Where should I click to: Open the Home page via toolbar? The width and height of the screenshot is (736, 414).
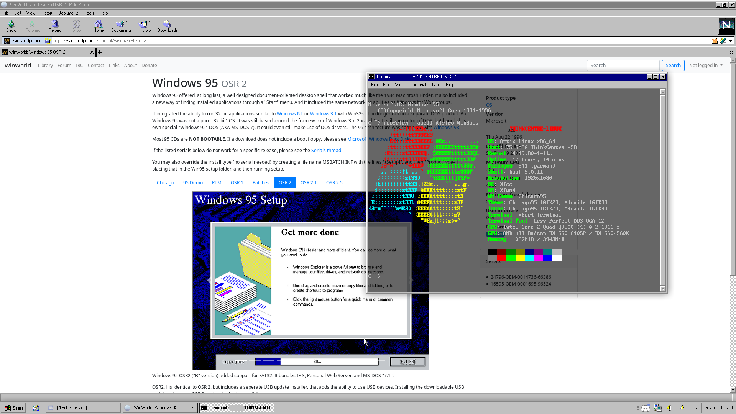pyautogui.click(x=99, y=26)
